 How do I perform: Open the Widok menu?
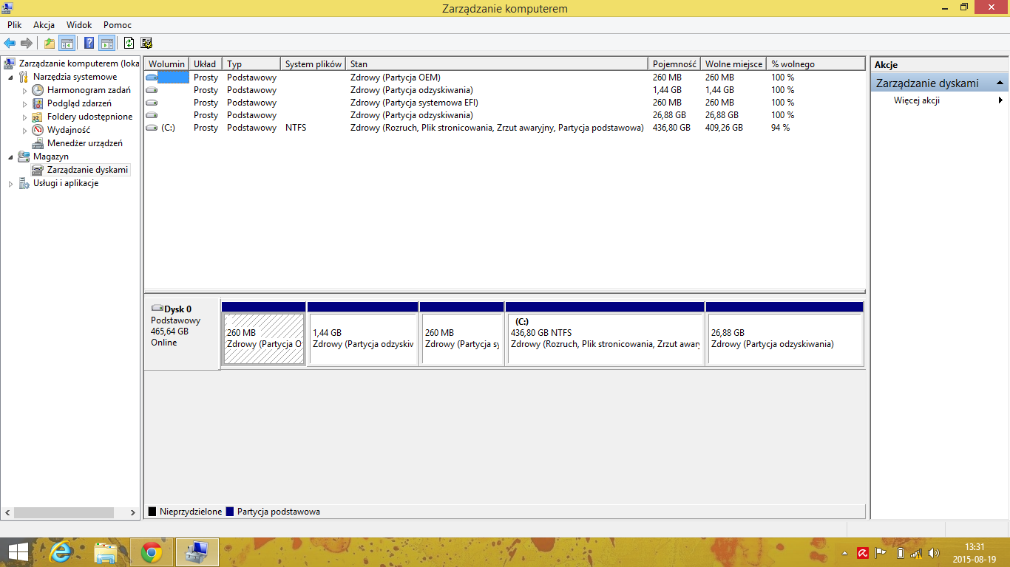(79, 24)
